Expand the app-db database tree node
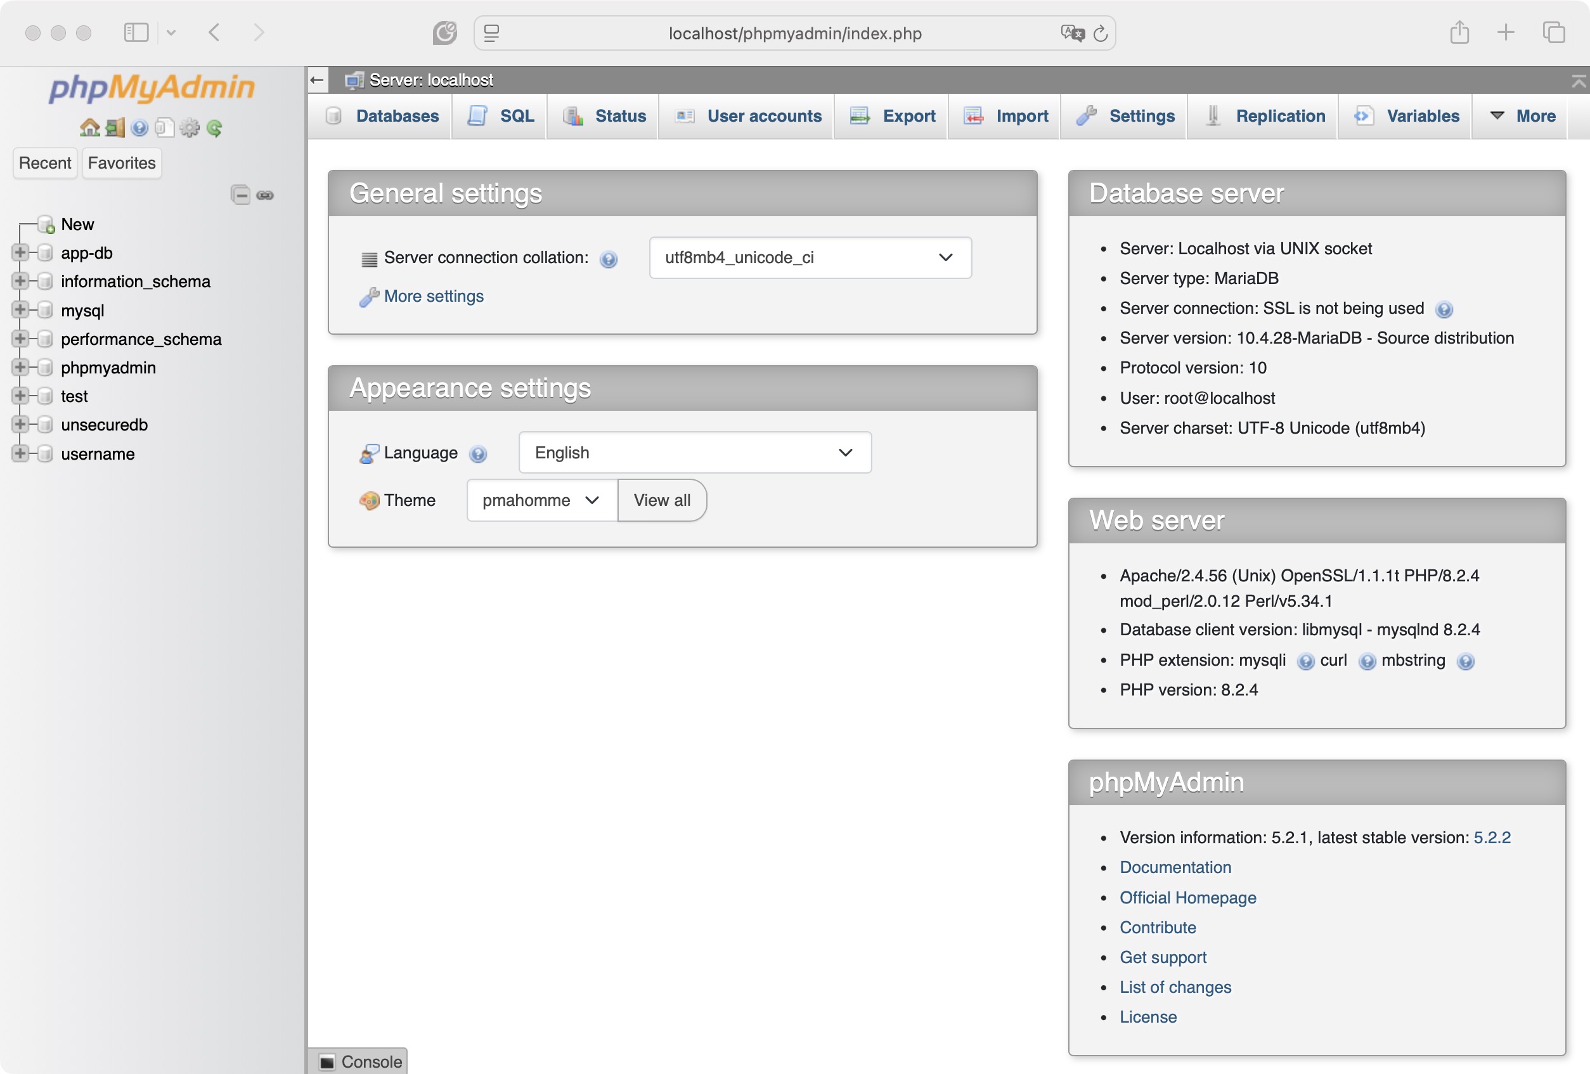 pos(20,252)
